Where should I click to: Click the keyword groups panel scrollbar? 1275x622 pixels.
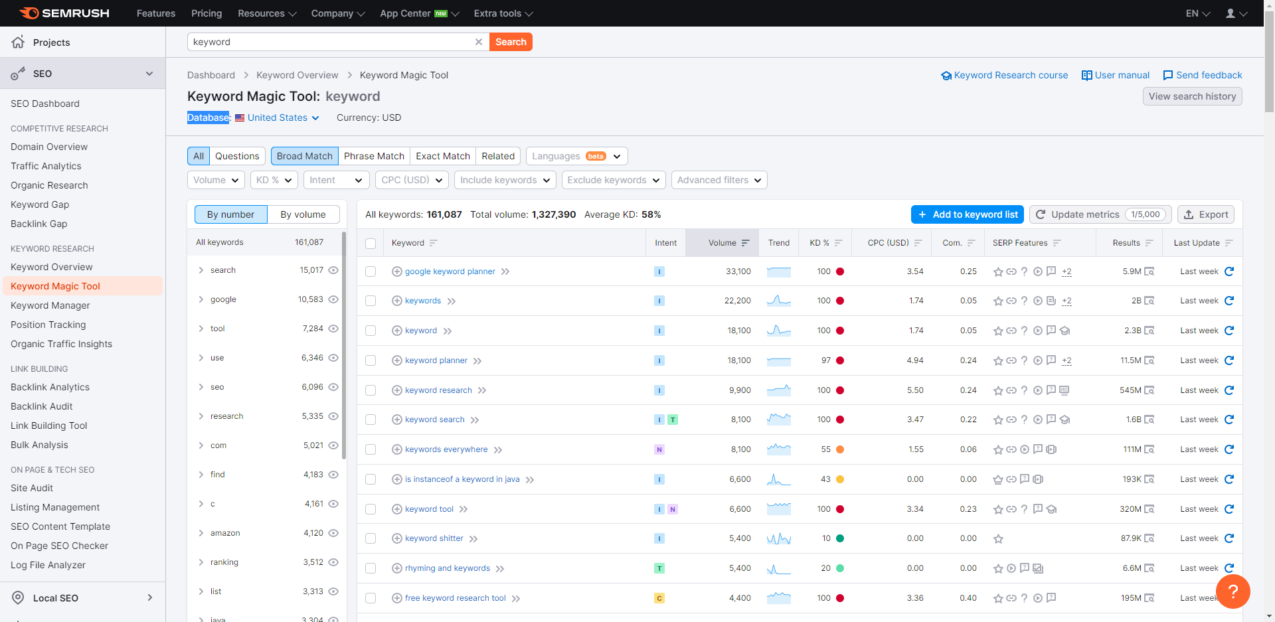[x=344, y=345]
